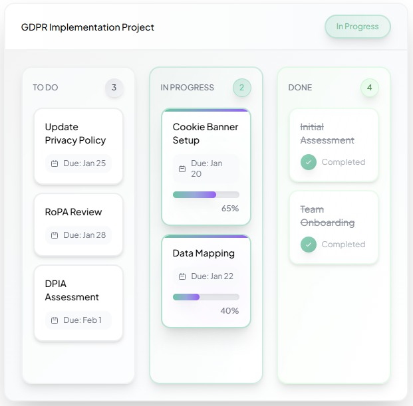
Task: Click calendar icon on DPIA Assessment card
Action: point(55,320)
